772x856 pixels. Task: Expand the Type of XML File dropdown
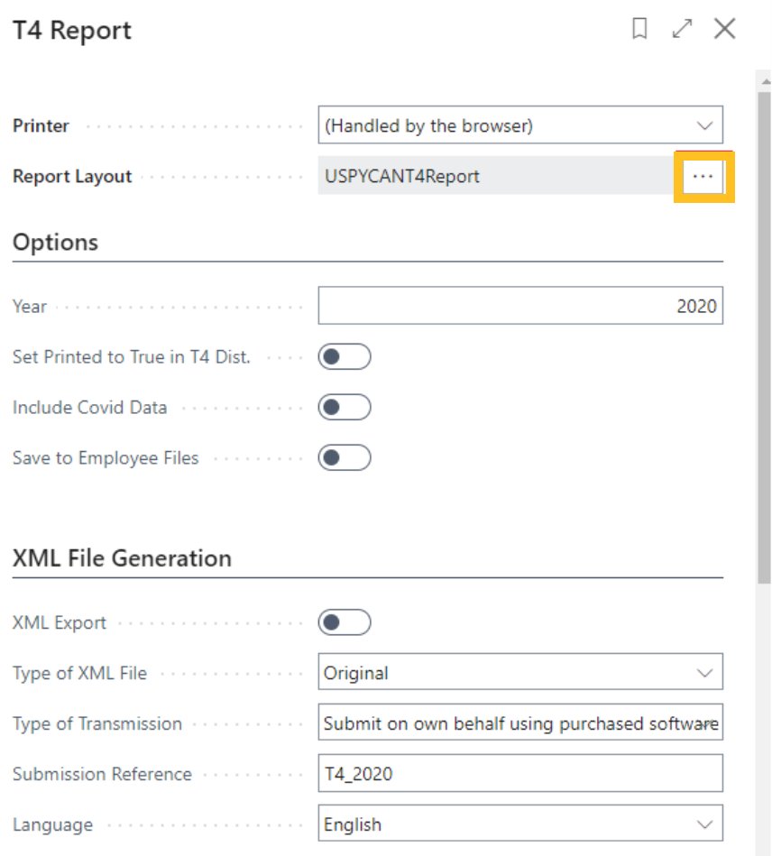click(x=520, y=673)
